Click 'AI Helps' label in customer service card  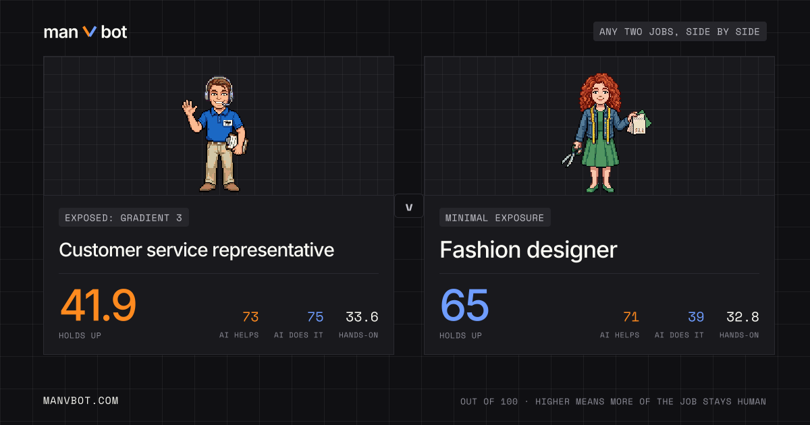[239, 335]
